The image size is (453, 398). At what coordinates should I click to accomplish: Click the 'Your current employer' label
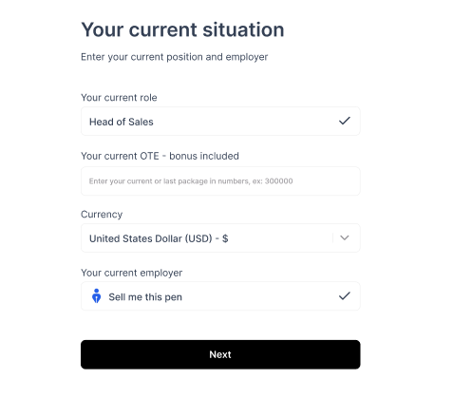point(132,273)
